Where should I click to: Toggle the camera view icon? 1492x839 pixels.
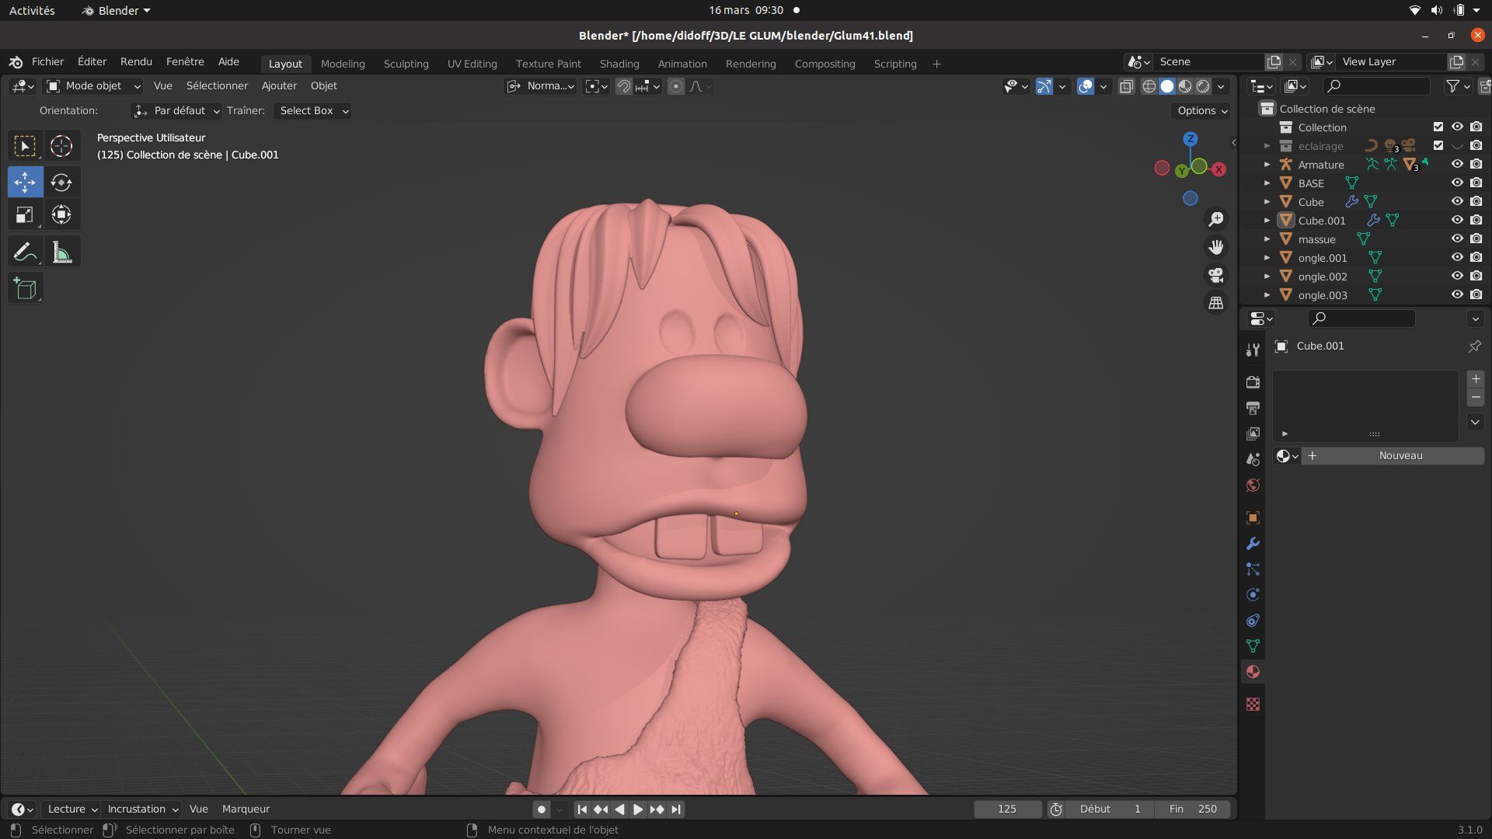[1216, 275]
